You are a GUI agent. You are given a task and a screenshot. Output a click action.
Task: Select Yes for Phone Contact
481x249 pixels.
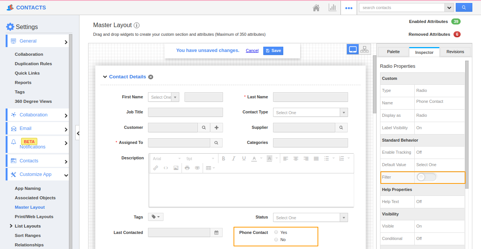point(276,232)
